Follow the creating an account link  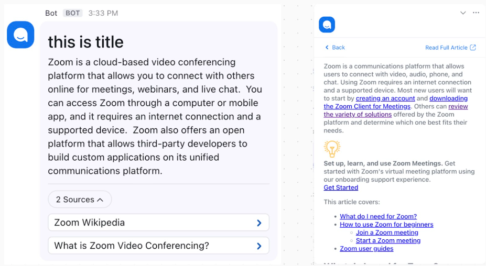(x=385, y=98)
